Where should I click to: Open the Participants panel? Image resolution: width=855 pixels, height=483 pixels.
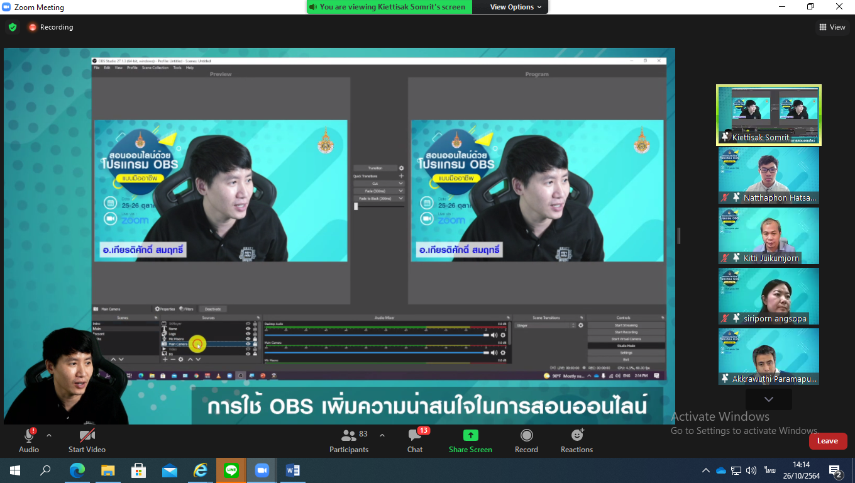(x=349, y=440)
